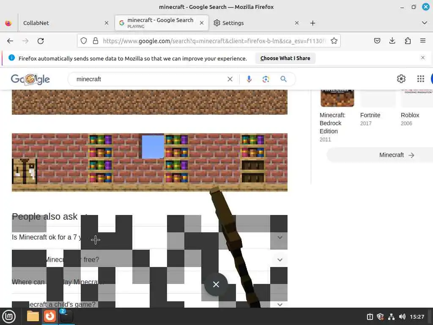The image size is (433, 325).
Task: Open the Extensions puzzle icon
Action: pos(408,41)
